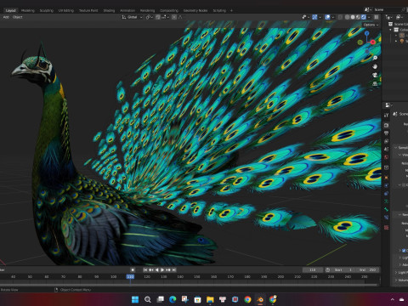Switch perspective/orthographic view icon
This screenshot has height=306, width=408.
375,83
